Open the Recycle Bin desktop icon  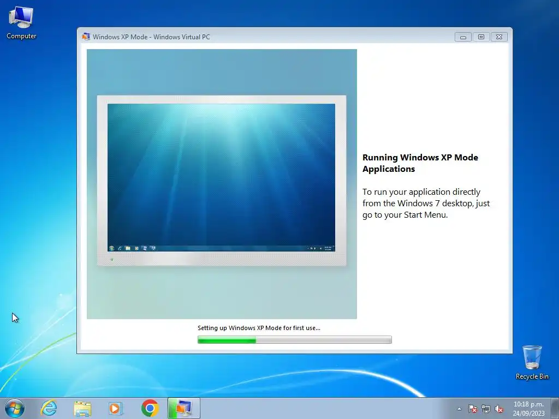(x=532, y=362)
